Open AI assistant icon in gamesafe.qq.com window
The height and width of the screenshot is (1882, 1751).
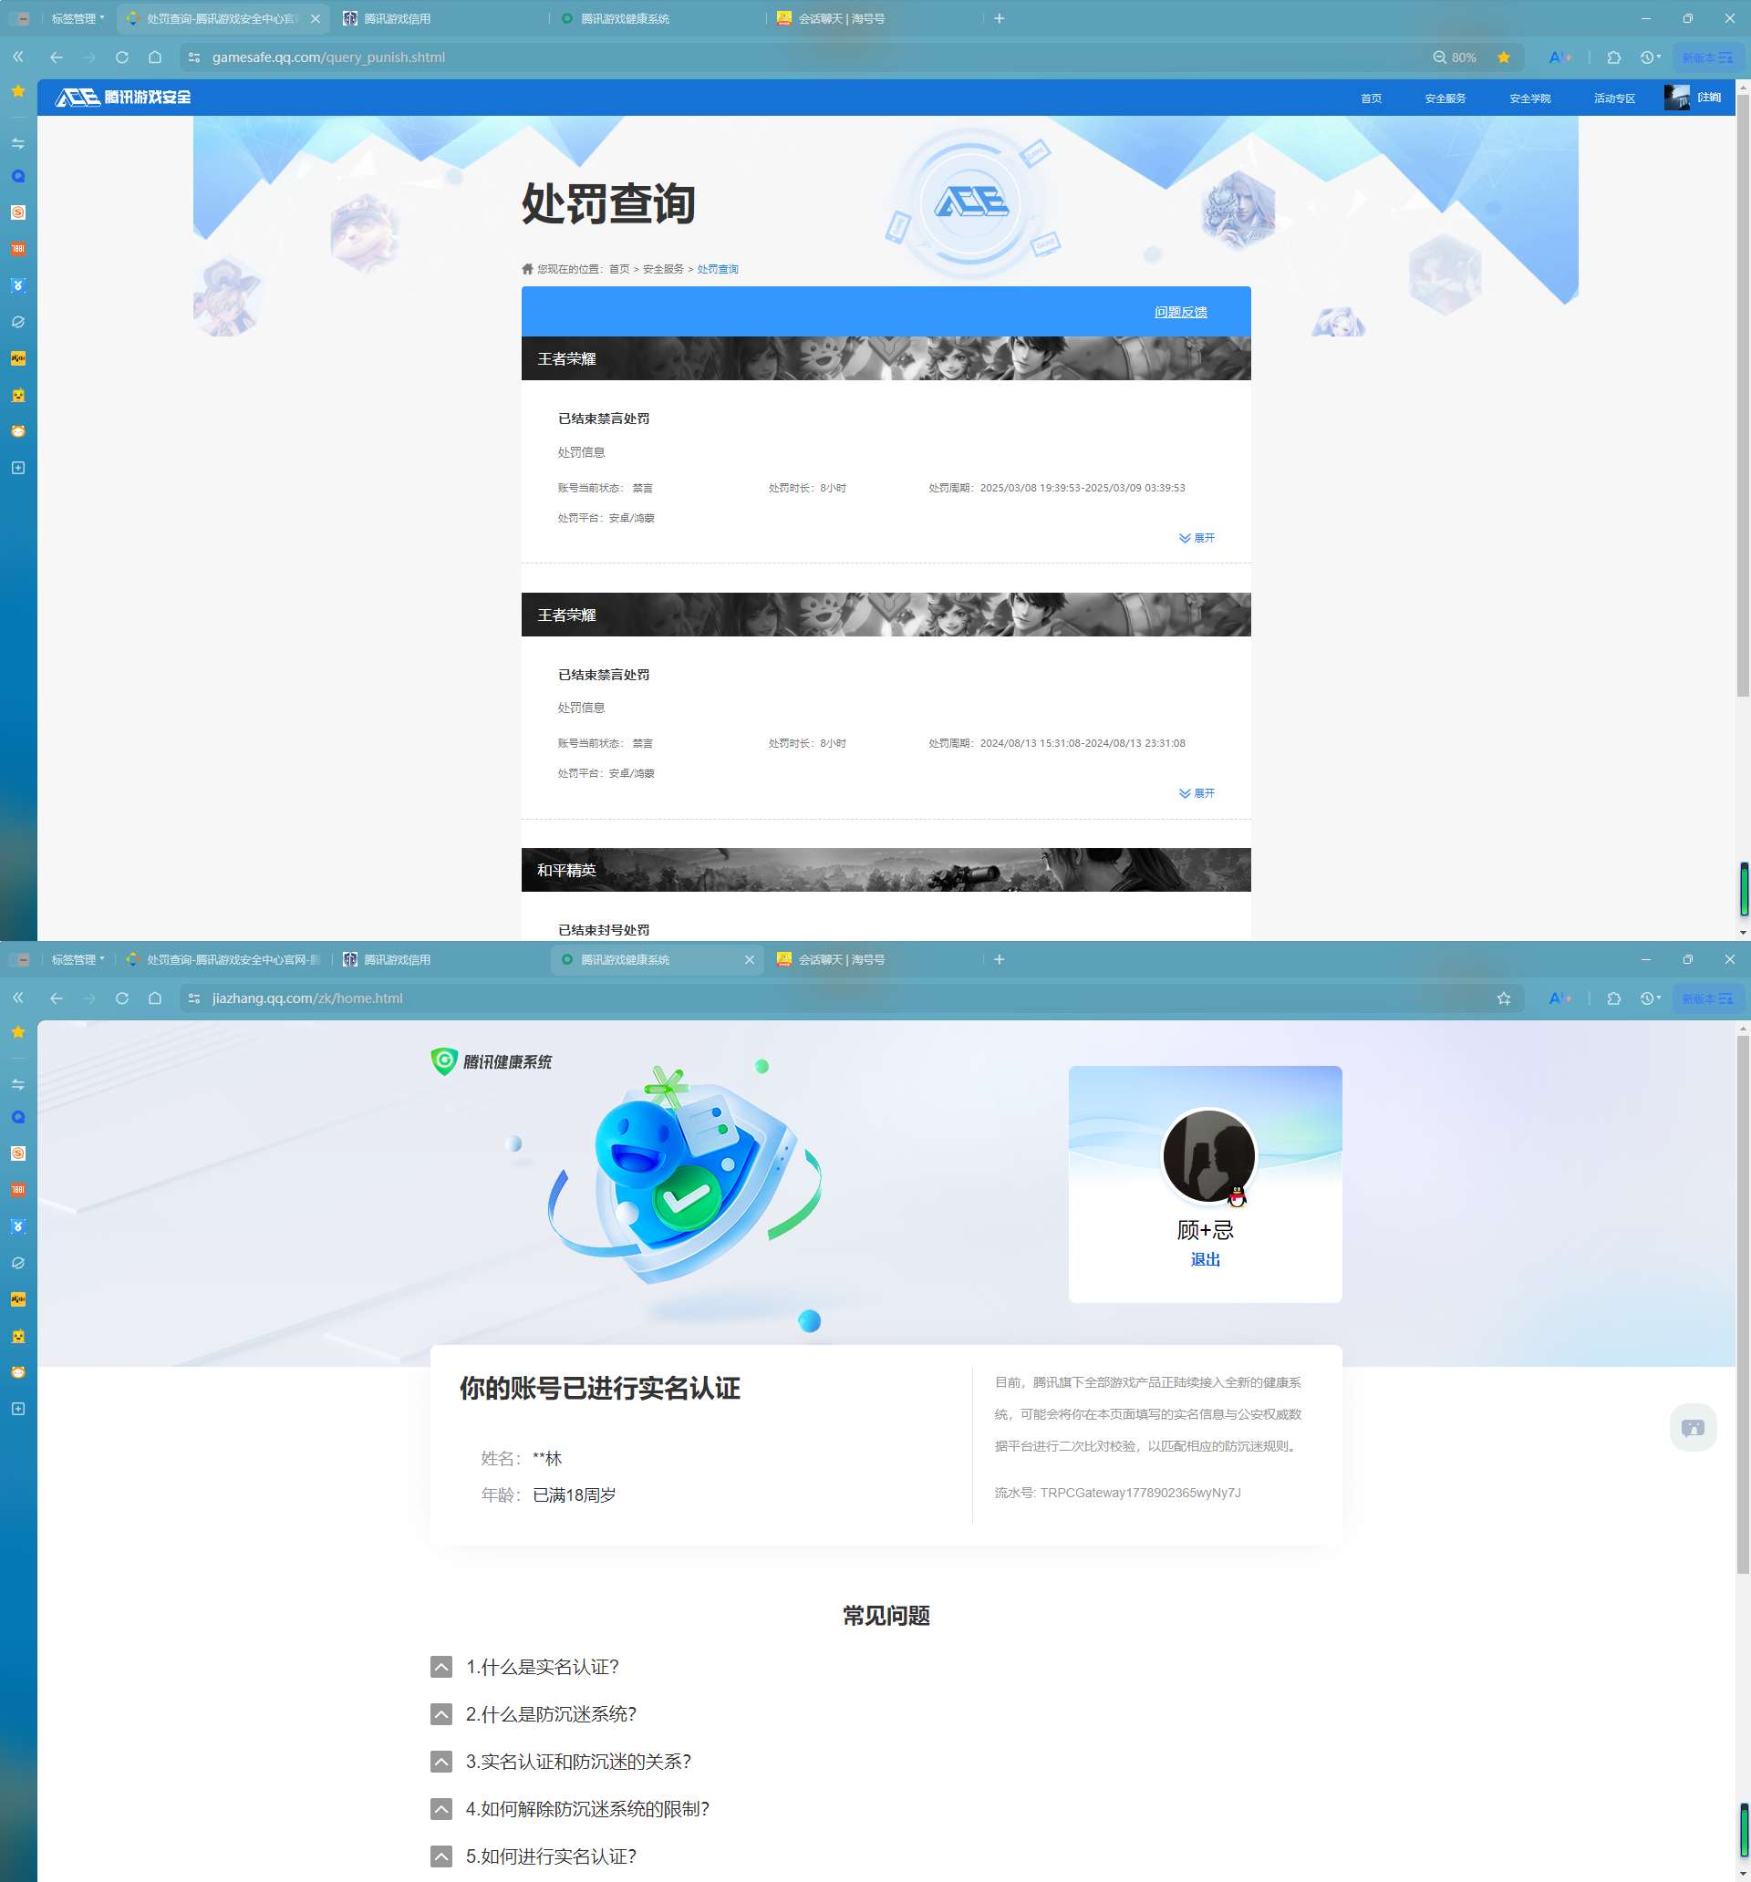(x=1560, y=57)
